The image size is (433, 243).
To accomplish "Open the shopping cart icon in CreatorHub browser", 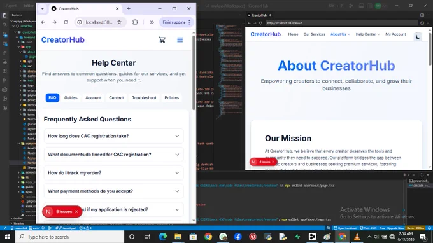I will 162,40.
